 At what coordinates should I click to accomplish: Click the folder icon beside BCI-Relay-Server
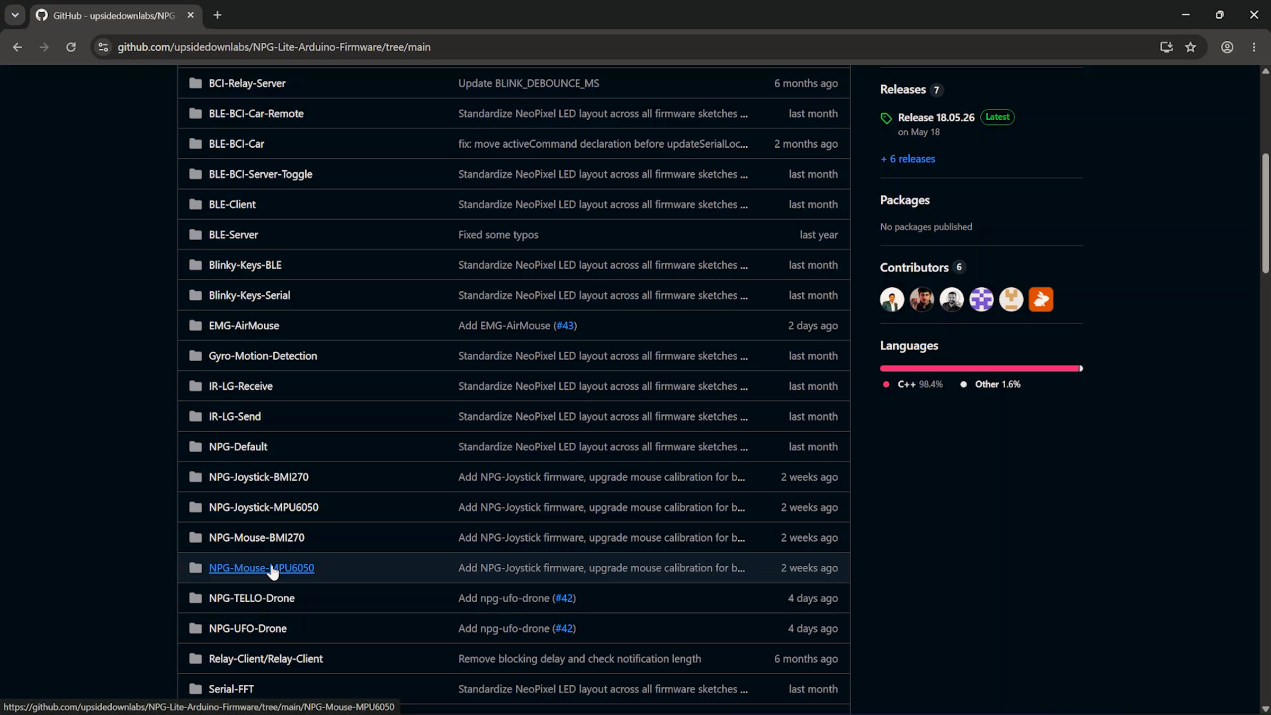click(x=195, y=83)
